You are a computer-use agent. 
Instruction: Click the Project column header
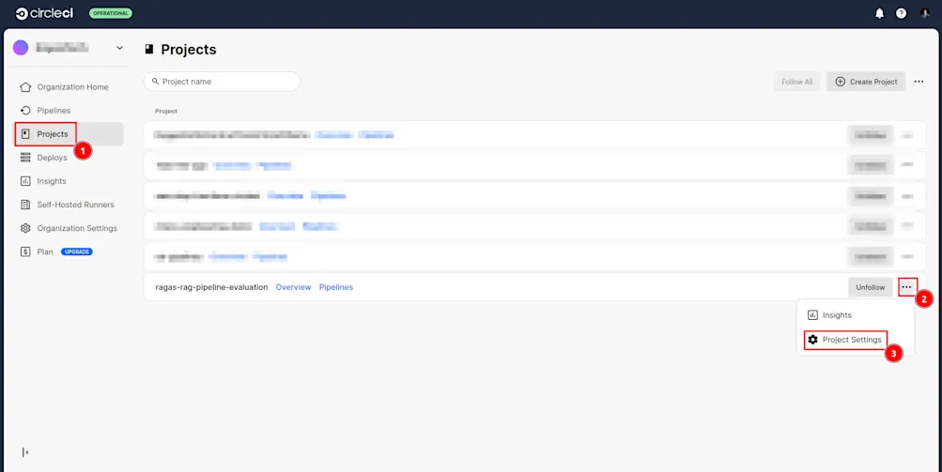166,111
